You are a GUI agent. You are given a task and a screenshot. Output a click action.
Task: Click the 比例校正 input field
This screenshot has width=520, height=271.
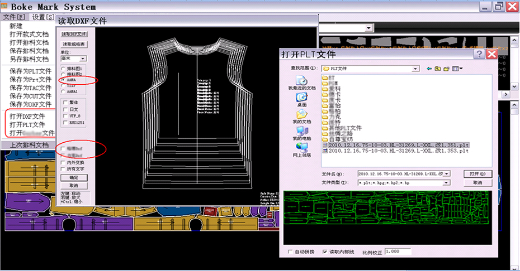(x=398, y=252)
